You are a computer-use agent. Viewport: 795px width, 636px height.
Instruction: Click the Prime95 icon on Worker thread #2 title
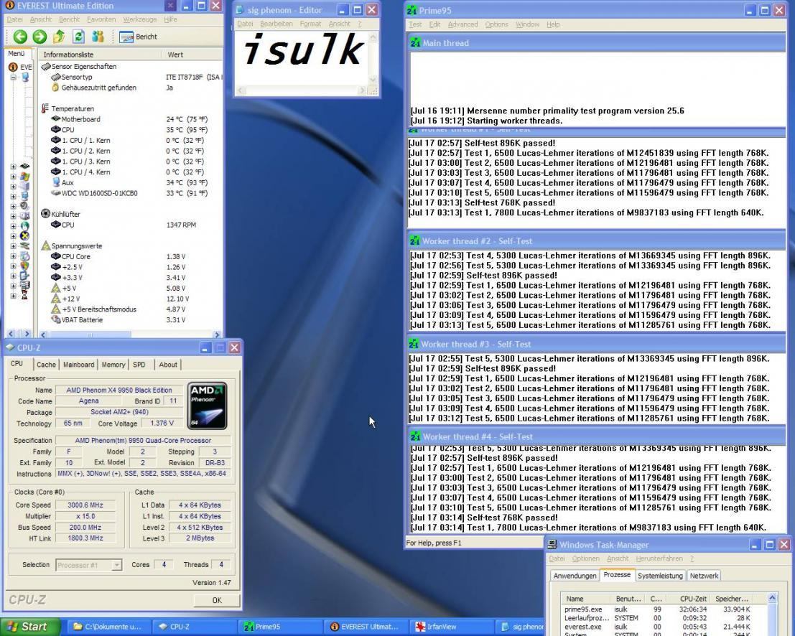click(415, 241)
